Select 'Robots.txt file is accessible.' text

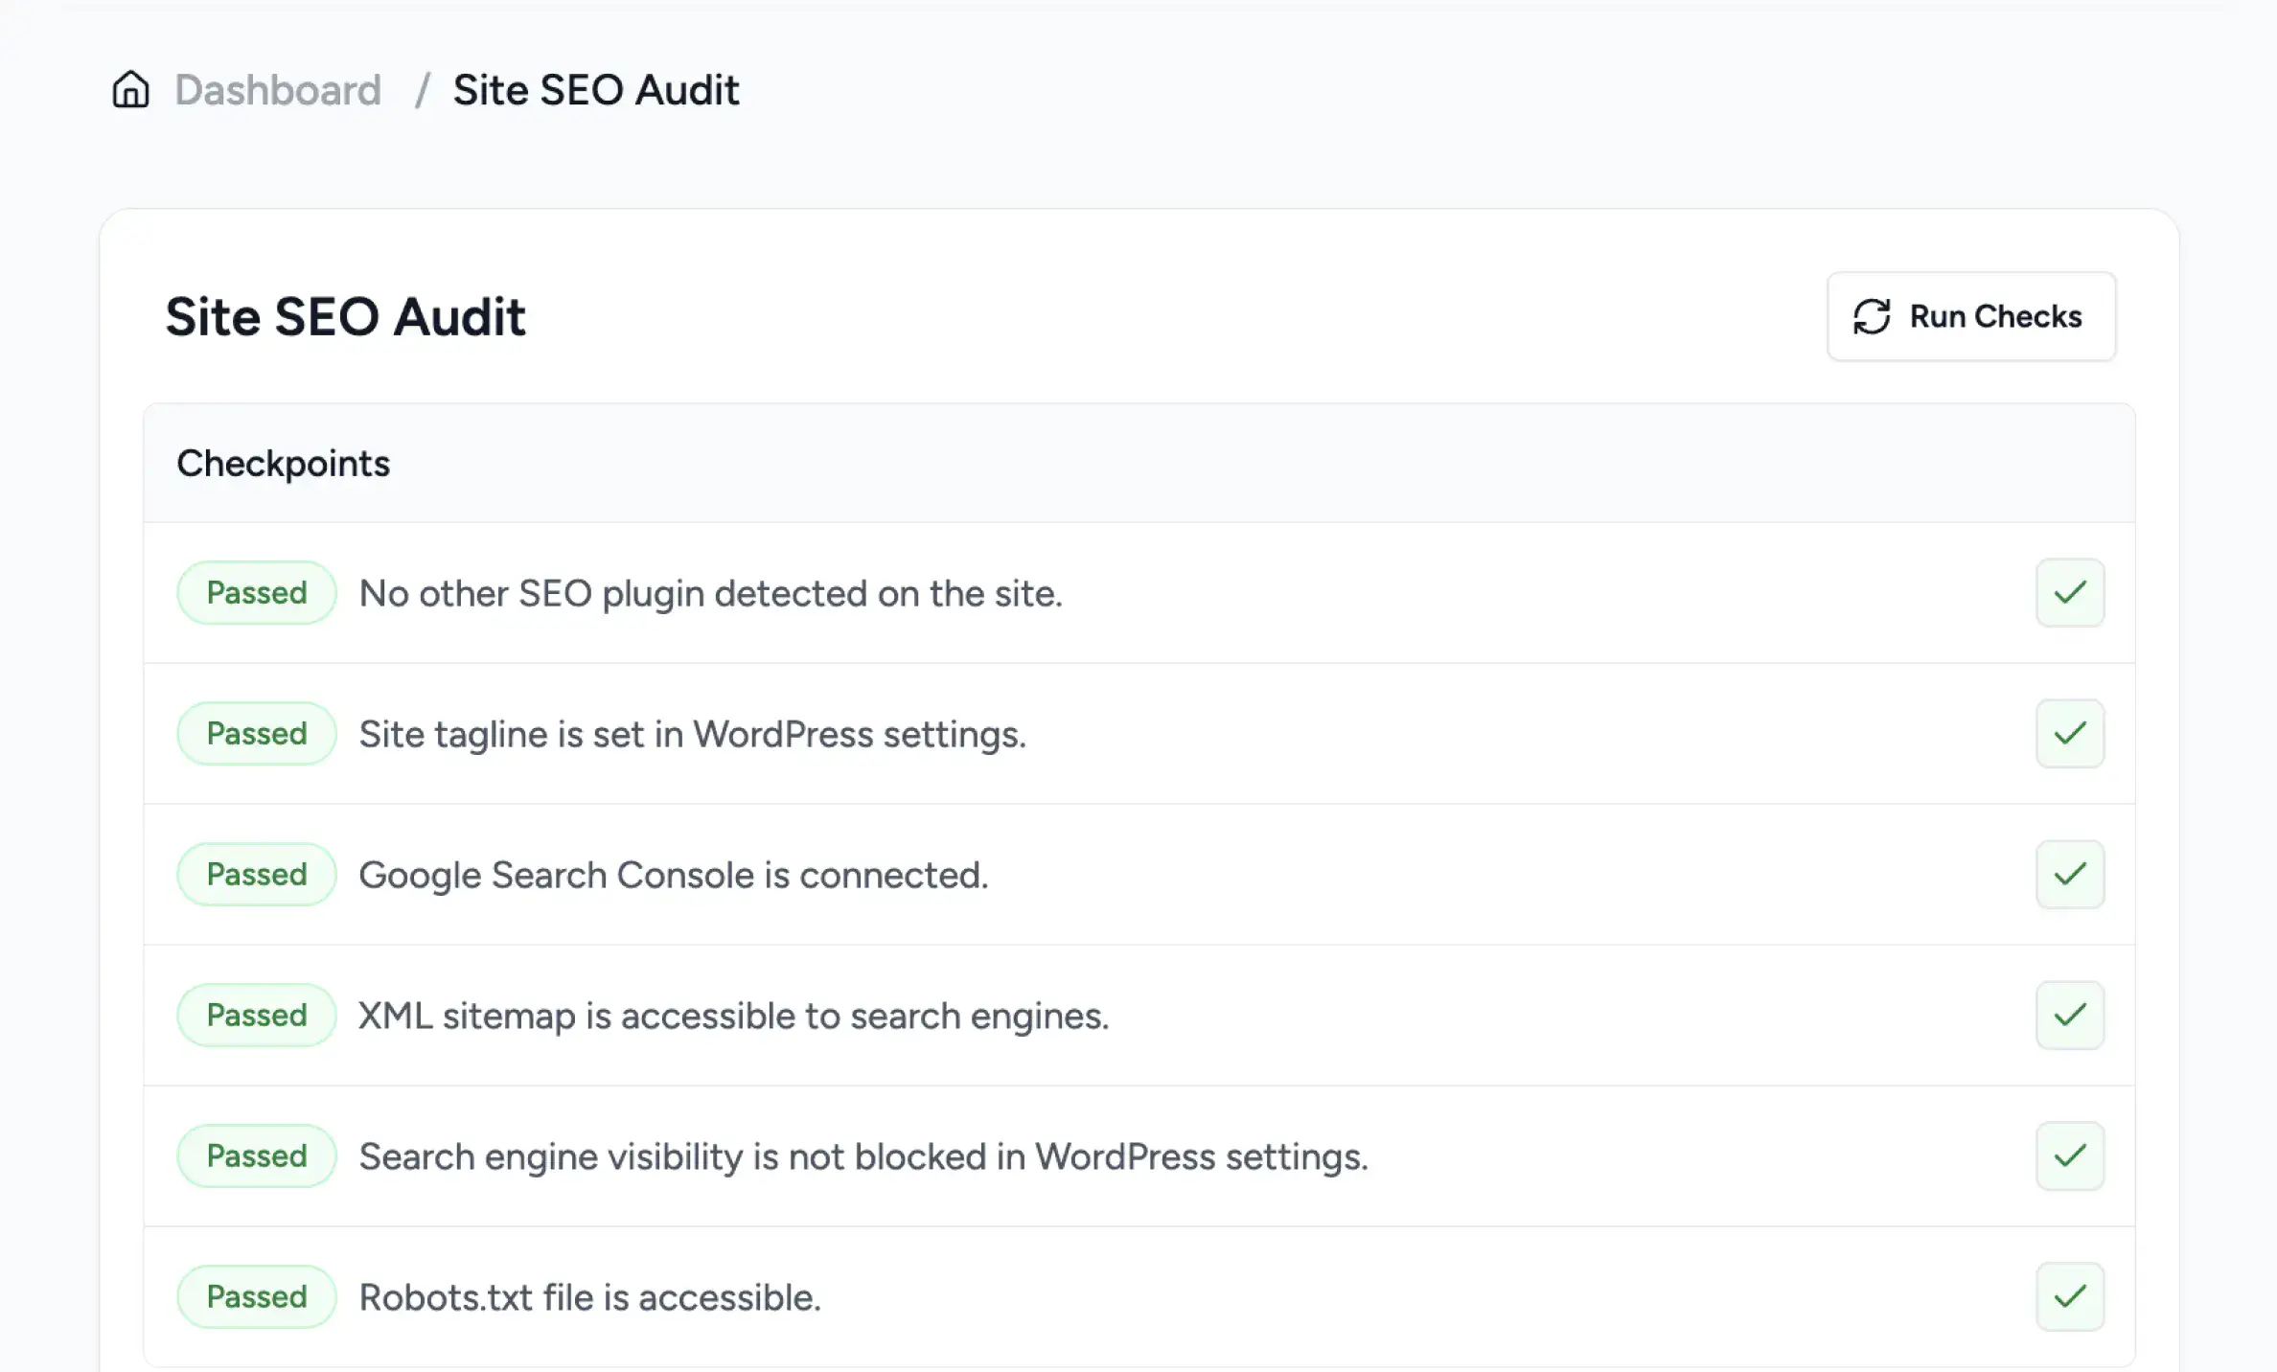[590, 1298]
